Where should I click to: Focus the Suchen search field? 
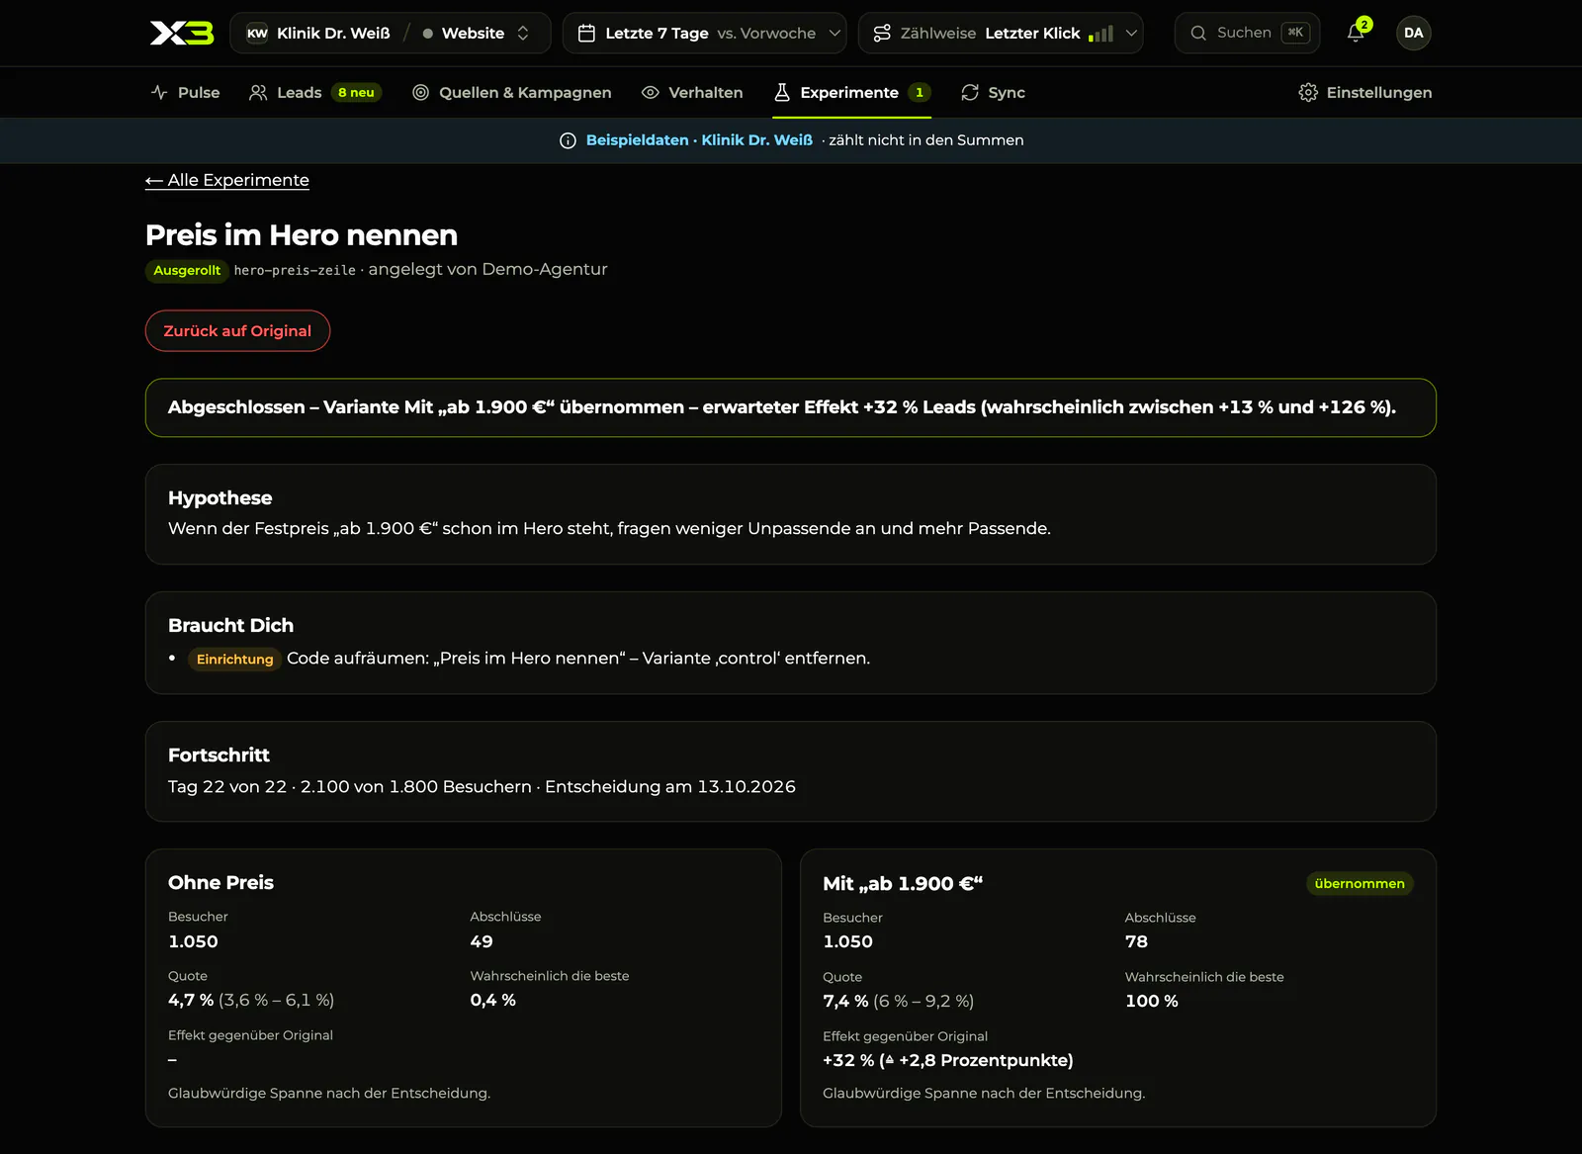1247,33
